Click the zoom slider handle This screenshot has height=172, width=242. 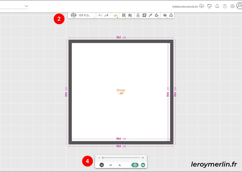coord(103,158)
